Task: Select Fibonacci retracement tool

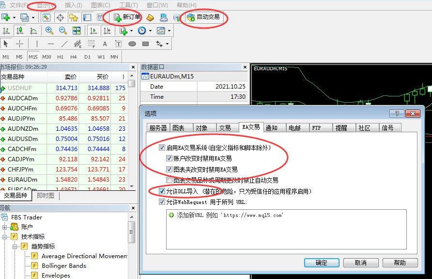Action: [x=91, y=44]
